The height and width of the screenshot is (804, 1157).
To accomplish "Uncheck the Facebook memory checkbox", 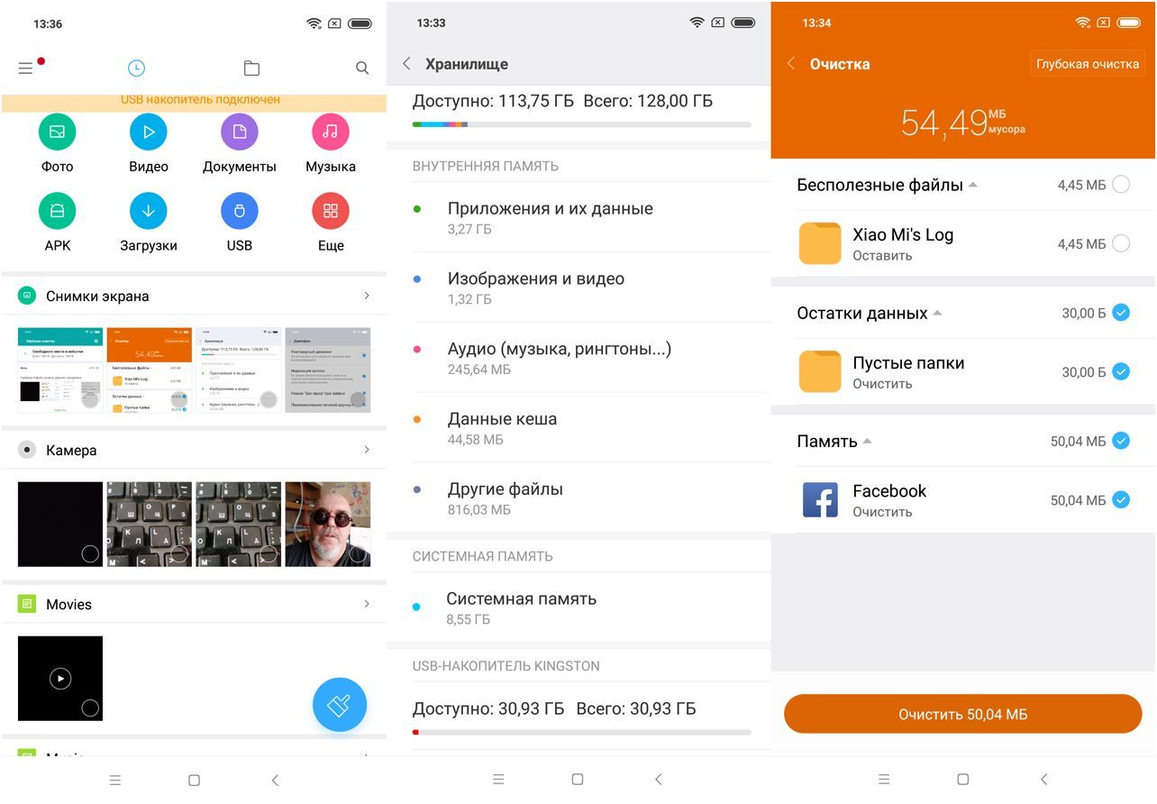I will click(x=1121, y=499).
